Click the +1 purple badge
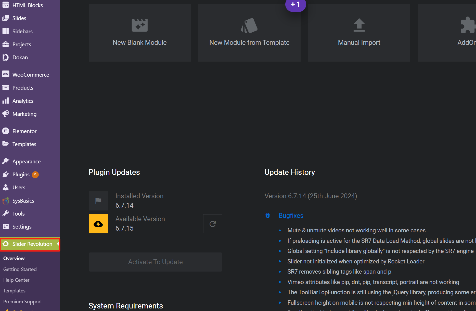 pyautogui.click(x=295, y=5)
